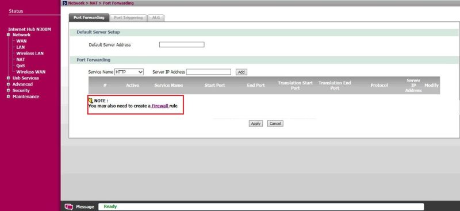
Task: Click the Cancel button
Action: (275, 124)
